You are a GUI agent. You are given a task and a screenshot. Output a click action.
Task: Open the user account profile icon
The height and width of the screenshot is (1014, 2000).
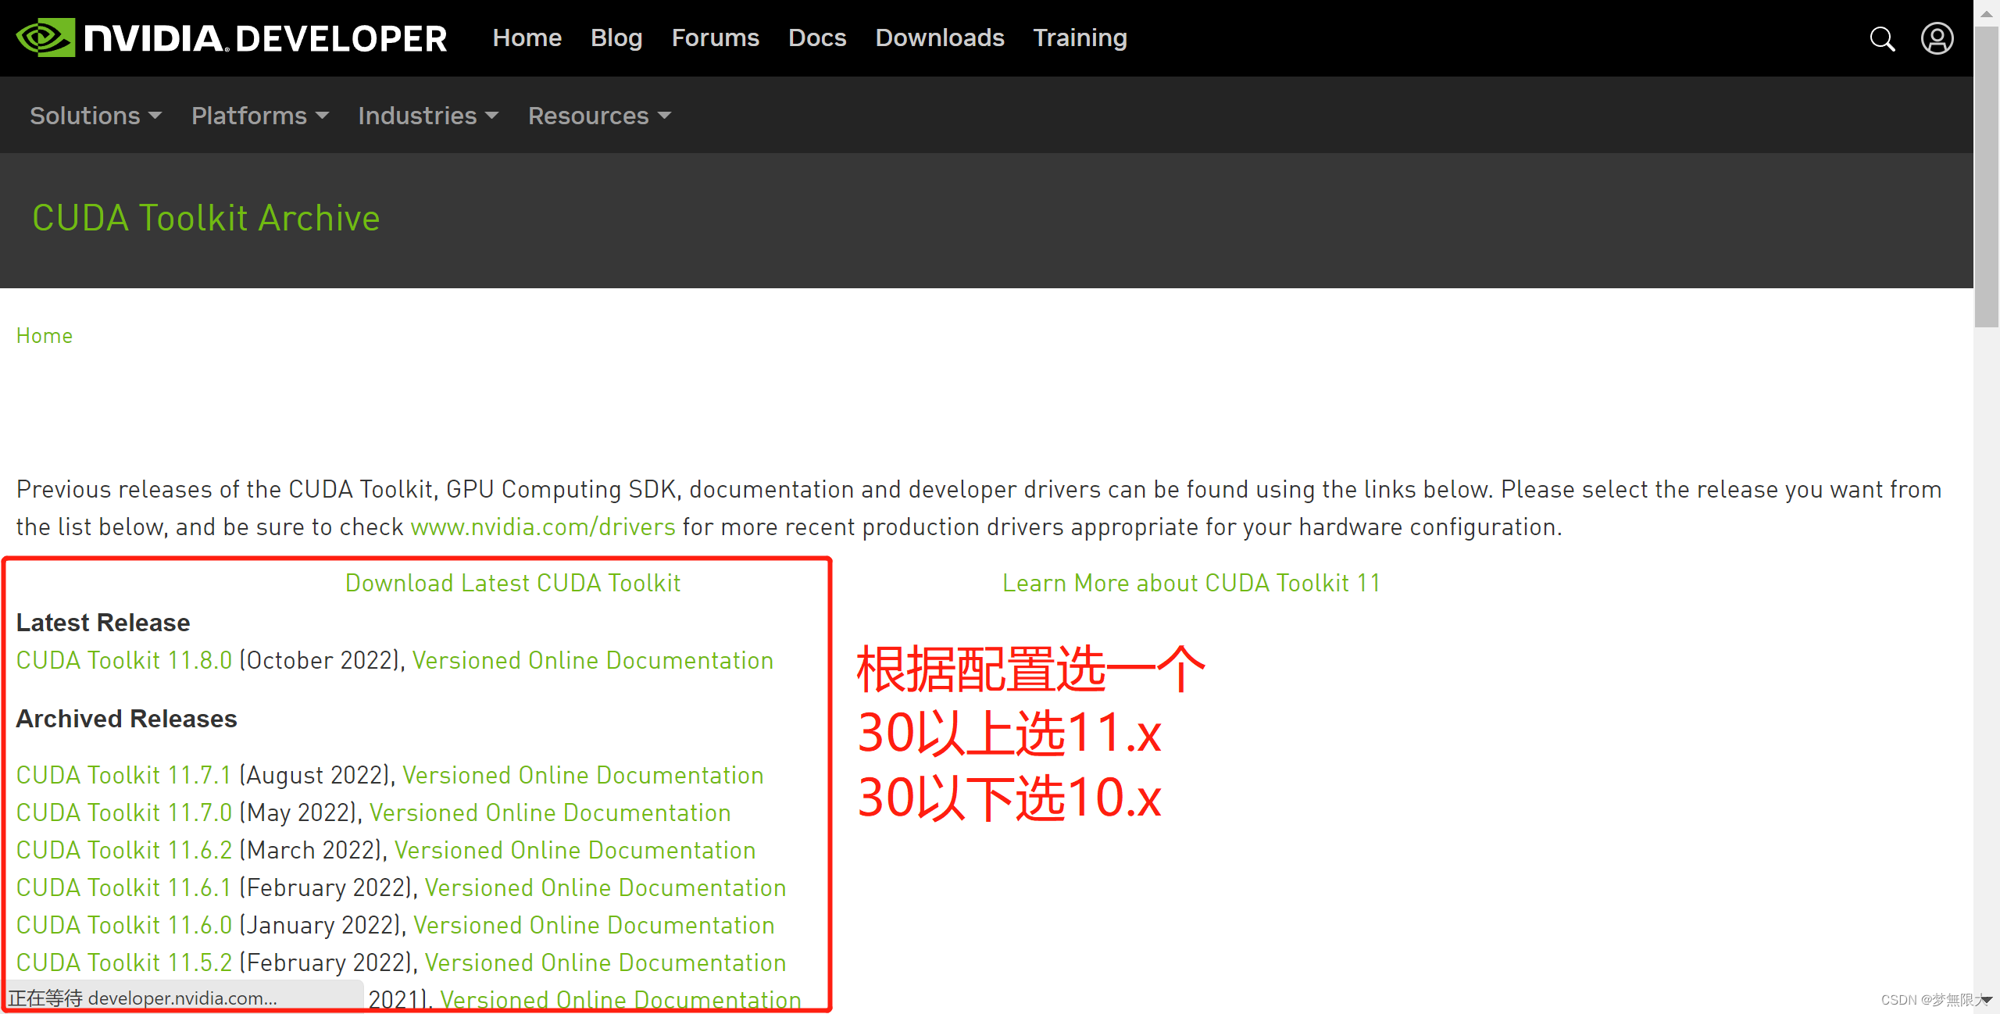click(x=1937, y=38)
